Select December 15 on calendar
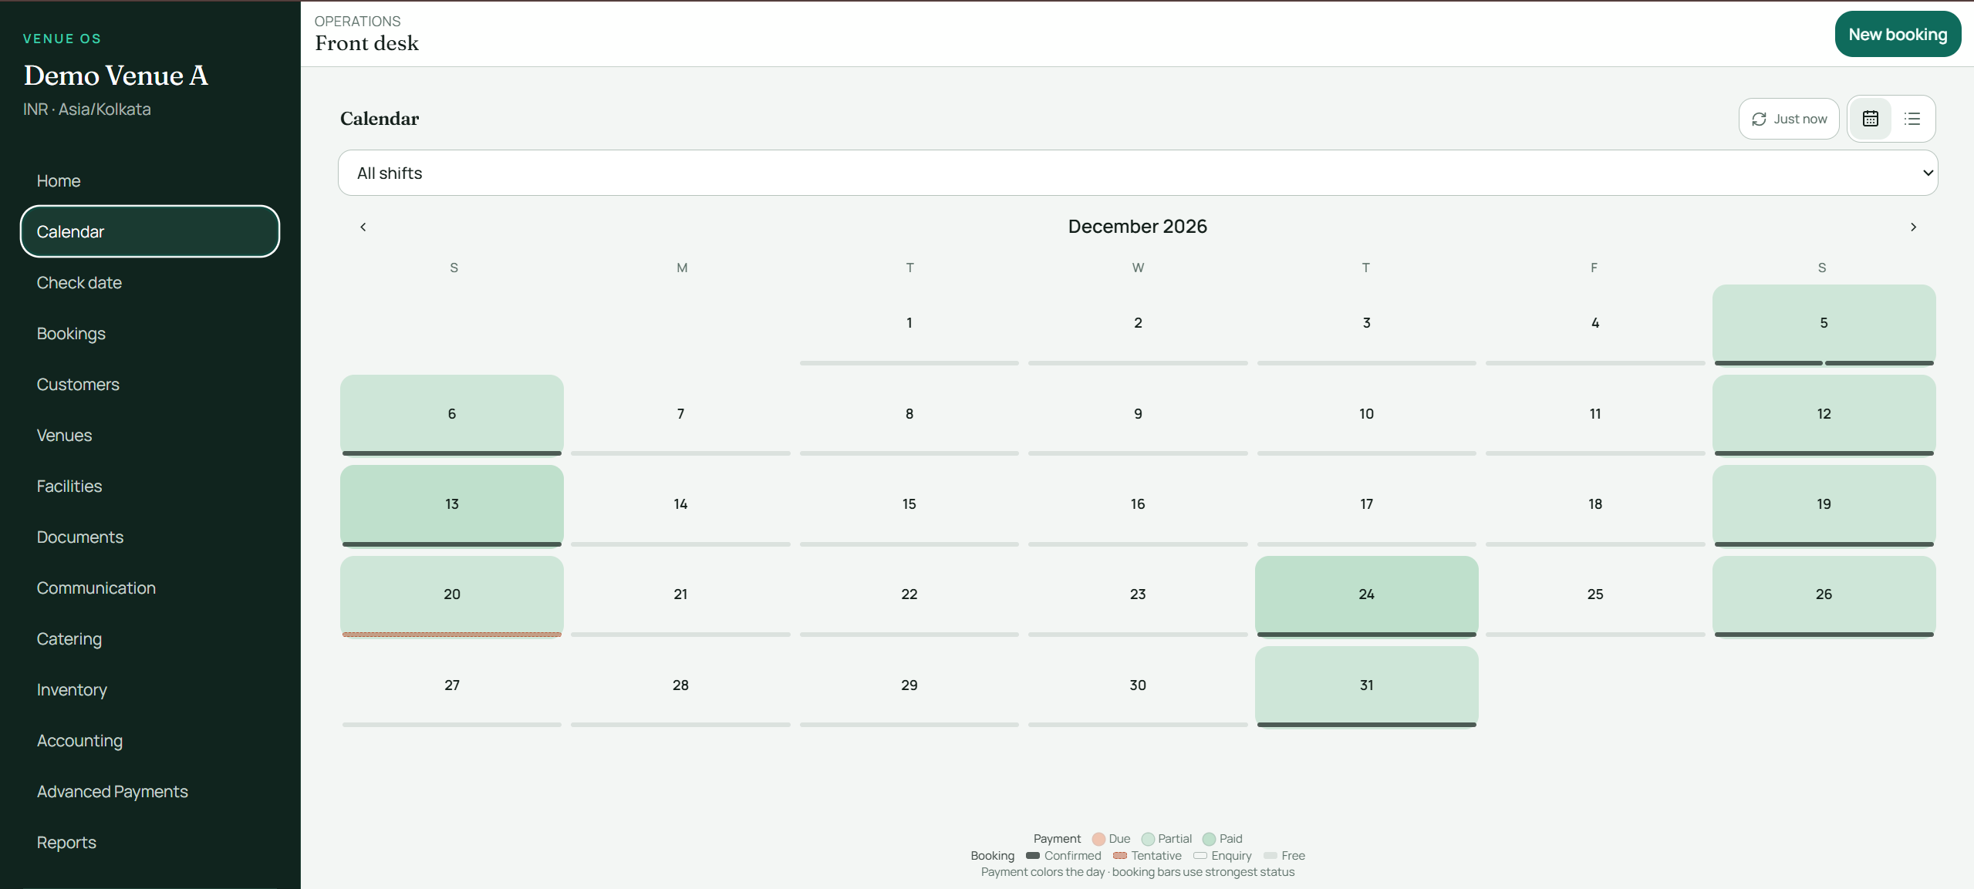Image resolution: width=1974 pixels, height=889 pixels. click(x=909, y=506)
